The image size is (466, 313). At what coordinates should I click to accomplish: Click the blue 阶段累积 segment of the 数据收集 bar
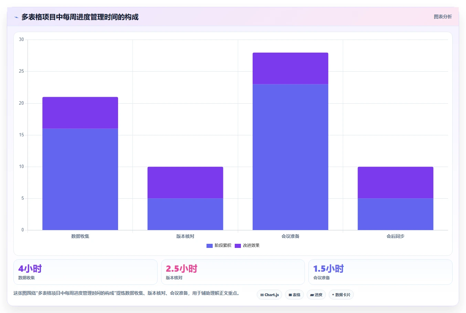(x=80, y=179)
